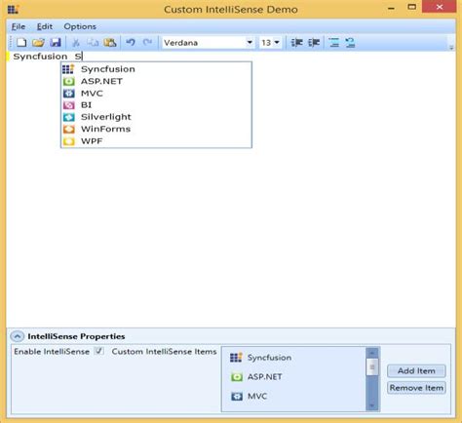Click the Open folder toolbar icon
The image size is (462, 423).
[x=38, y=43]
